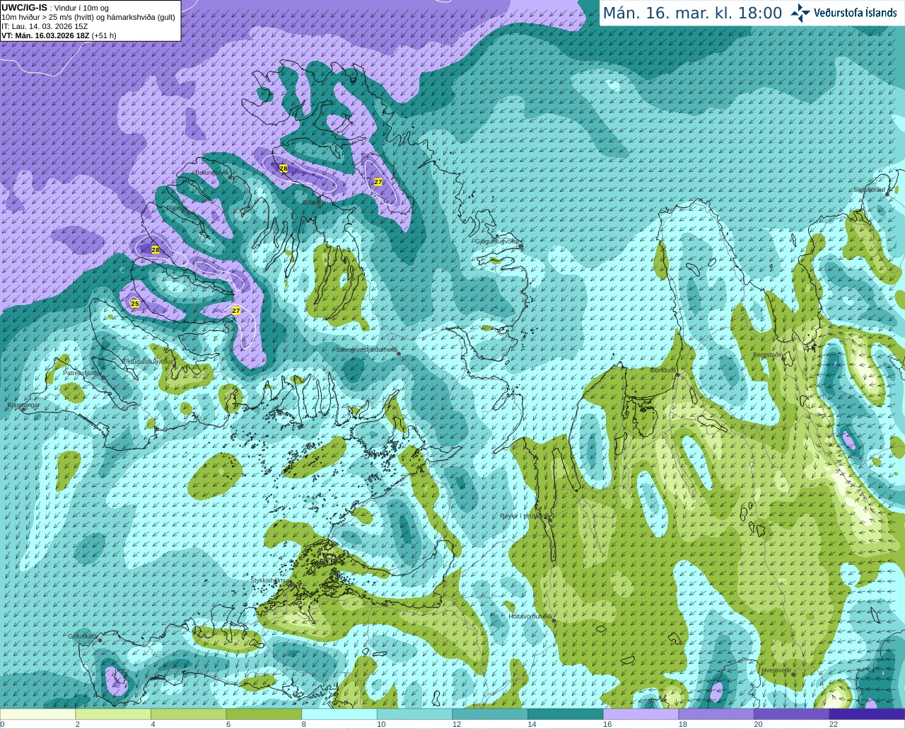Click the 16–18 m/s lavender legend swatch

pyautogui.click(x=641, y=714)
